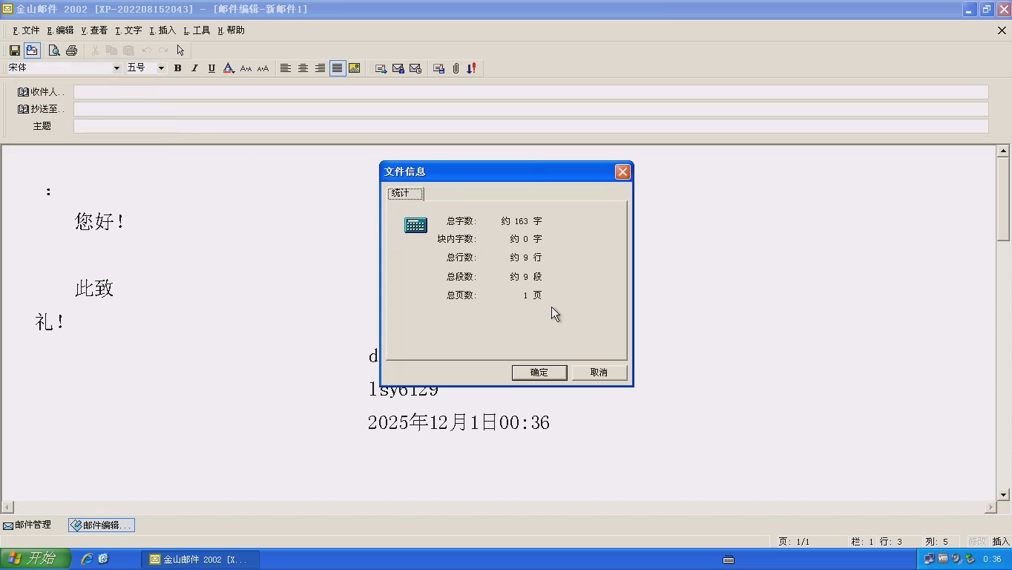Viewport: 1012px width, 570px height.
Task: Click in the 主题 subject field
Action: [531, 126]
